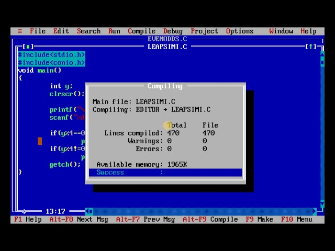
Task: Zoom the LEAPSIMI.C window with up-arrow icon
Action: point(310,47)
